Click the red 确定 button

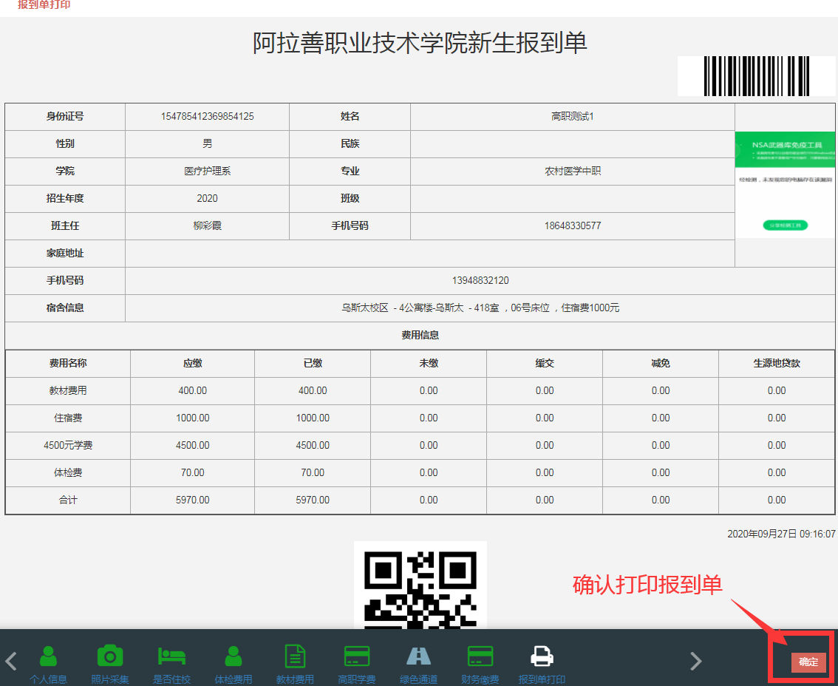pos(808,662)
